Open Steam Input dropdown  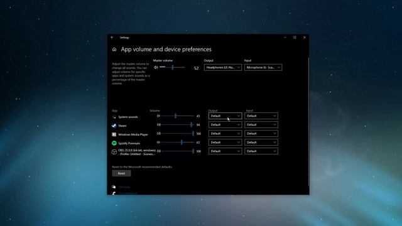click(x=261, y=125)
